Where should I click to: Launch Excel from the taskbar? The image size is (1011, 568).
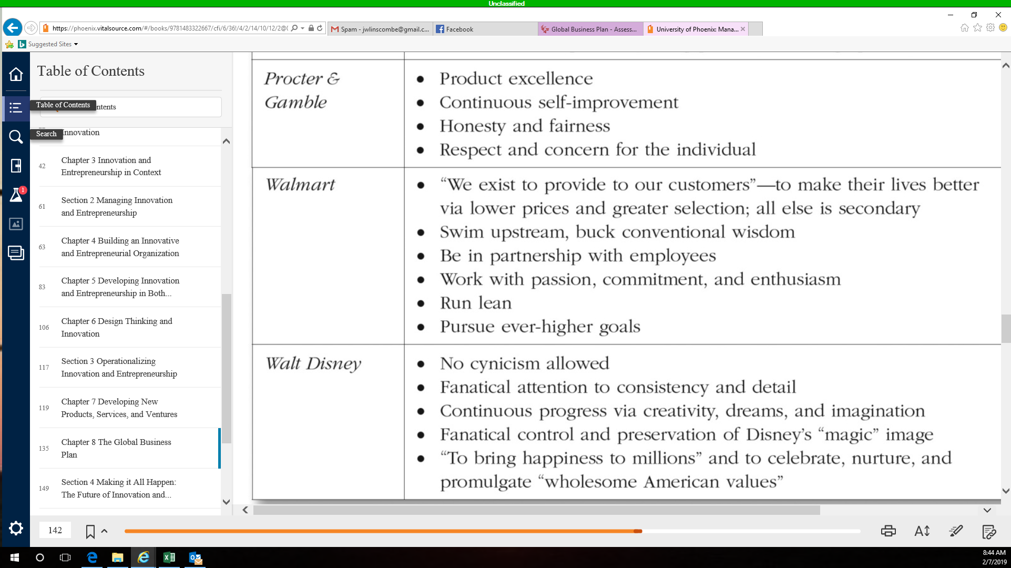pyautogui.click(x=169, y=557)
